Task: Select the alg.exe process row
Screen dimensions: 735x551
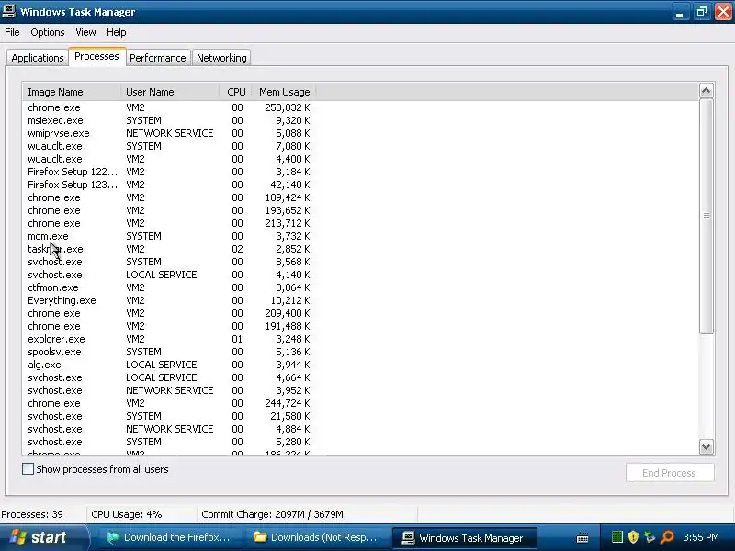Action: click(169, 365)
